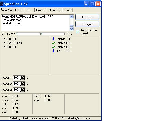
Task: Click the log scrollbar up arrow
Action: 72,17
